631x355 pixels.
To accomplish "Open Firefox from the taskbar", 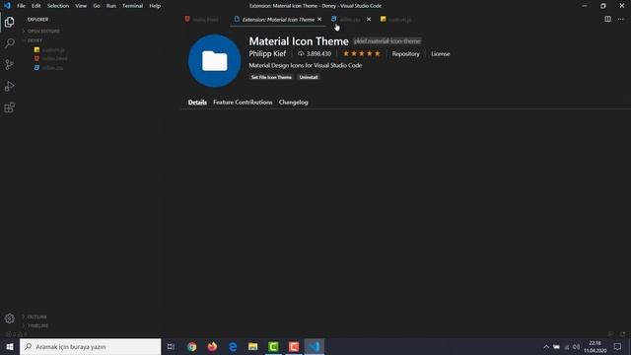I will coord(212,346).
